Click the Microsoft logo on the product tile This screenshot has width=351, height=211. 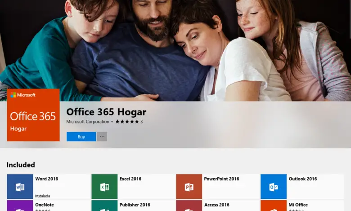(x=23, y=95)
